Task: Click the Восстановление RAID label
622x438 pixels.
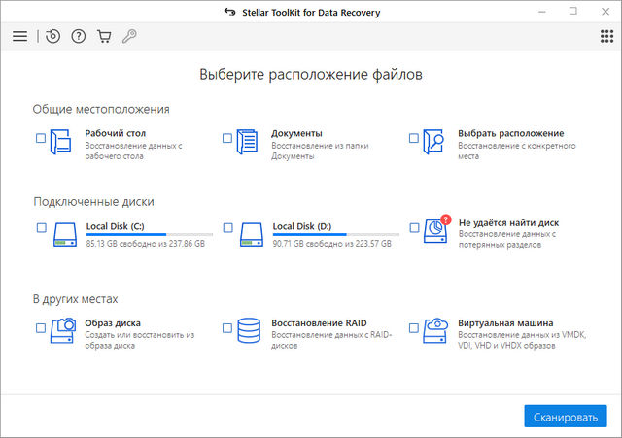Action: [320, 323]
